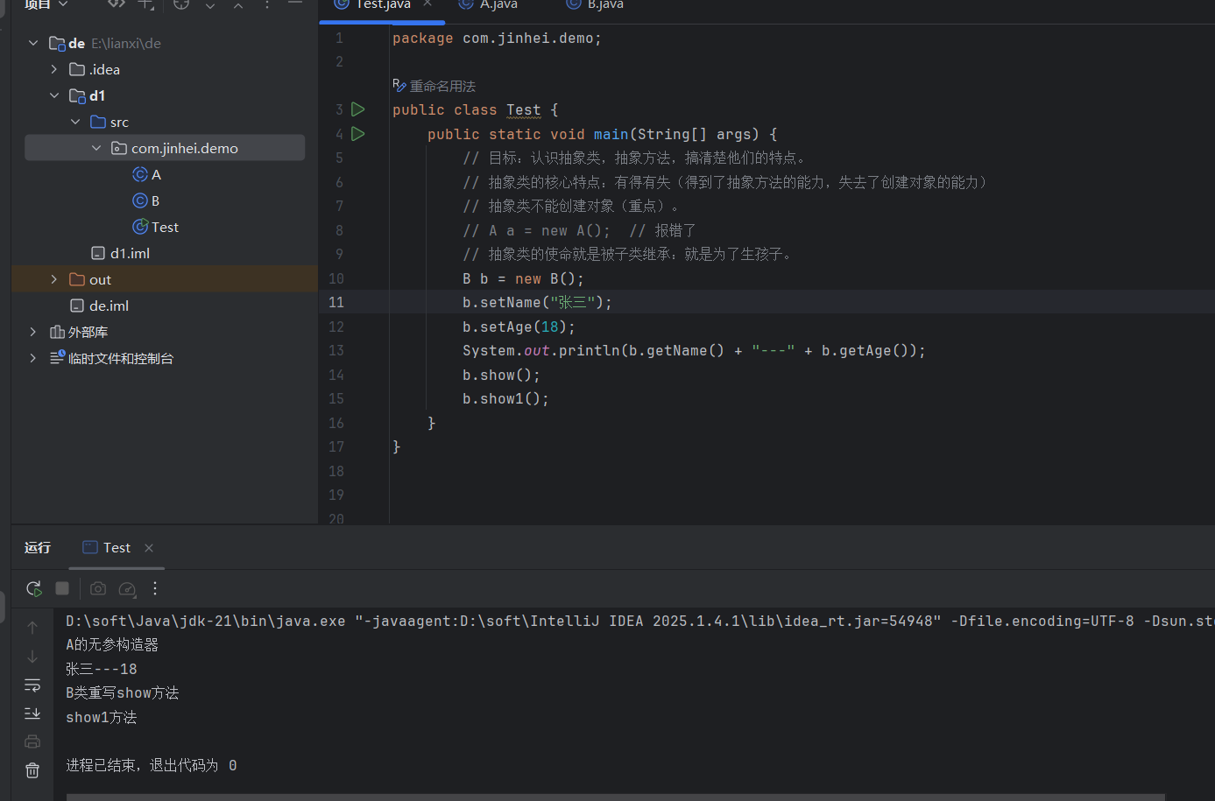
Task: Click the '进程已结束' exit code message
Action: [152, 766]
